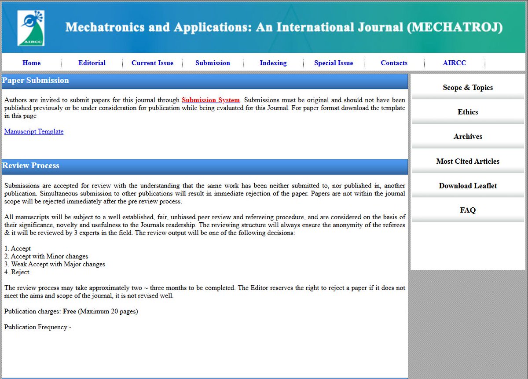Open the Indexing page

click(273, 63)
